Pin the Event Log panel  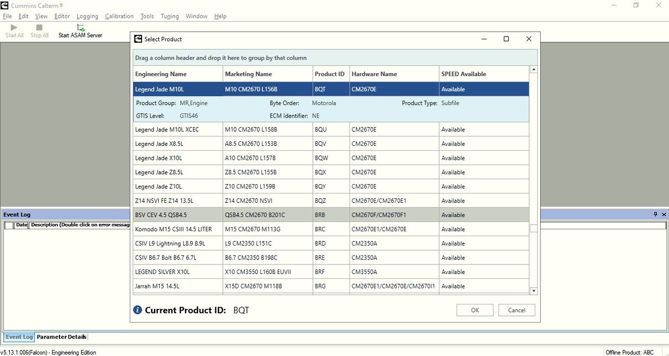pos(655,215)
